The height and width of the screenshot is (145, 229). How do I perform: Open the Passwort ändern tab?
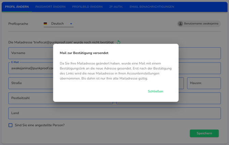pos(50,7)
